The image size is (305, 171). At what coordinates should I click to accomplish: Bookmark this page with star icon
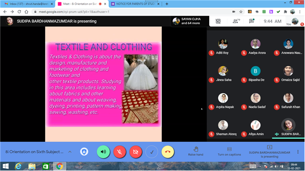(241, 12)
